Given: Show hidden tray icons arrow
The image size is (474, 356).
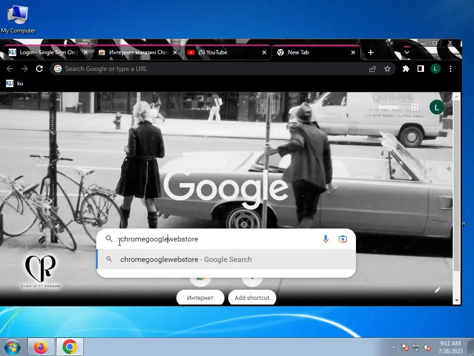Looking at the screenshot, I should tap(393, 347).
